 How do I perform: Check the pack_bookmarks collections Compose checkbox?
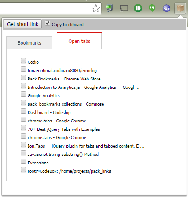(23, 102)
